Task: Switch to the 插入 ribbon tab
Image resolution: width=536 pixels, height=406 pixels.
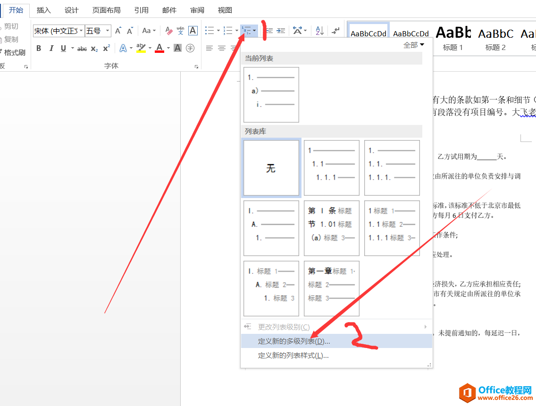Action: 43,10
